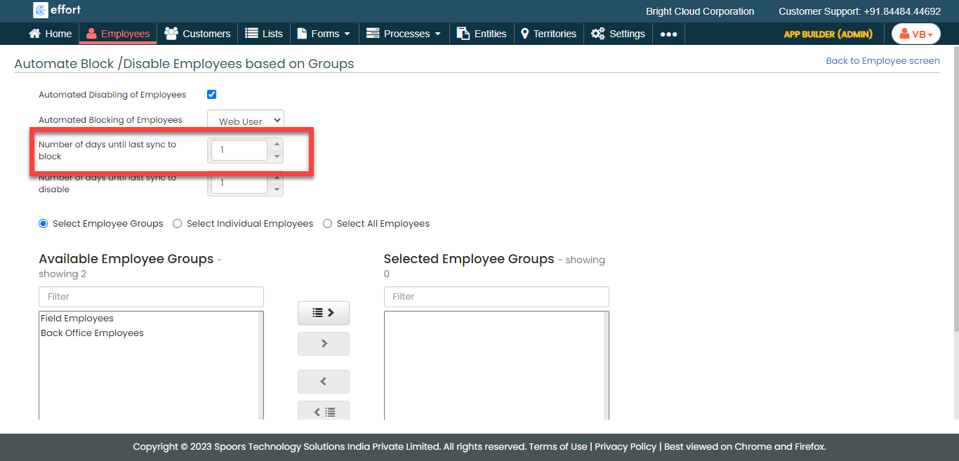This screenshot has width=959, height=461.
Task: Go to the Employees tab
Action: 118,34
